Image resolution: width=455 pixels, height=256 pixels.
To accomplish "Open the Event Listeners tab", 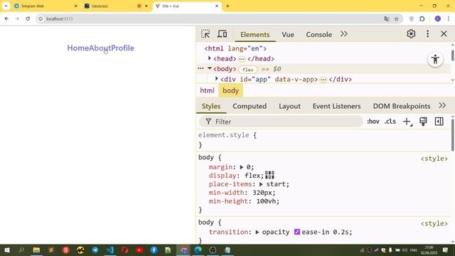I will click(336, 106).
